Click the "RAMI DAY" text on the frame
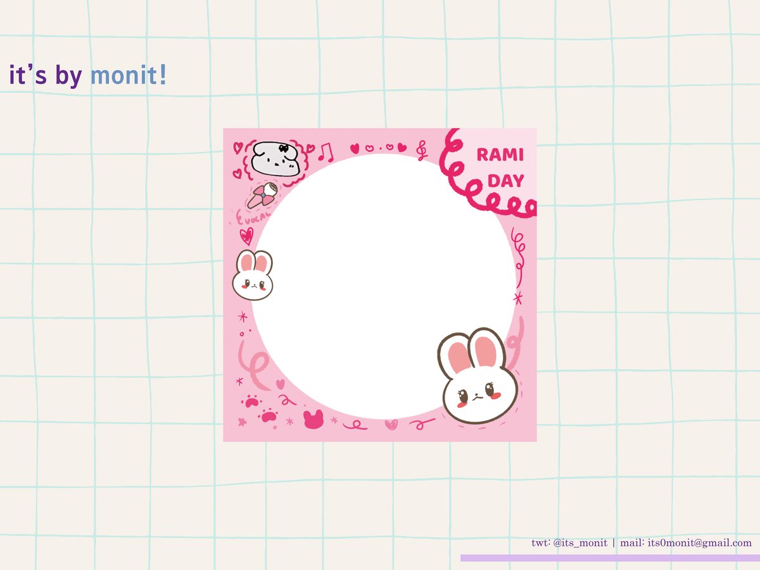This screenshot has height=570, width=760. tap(500, 168)
